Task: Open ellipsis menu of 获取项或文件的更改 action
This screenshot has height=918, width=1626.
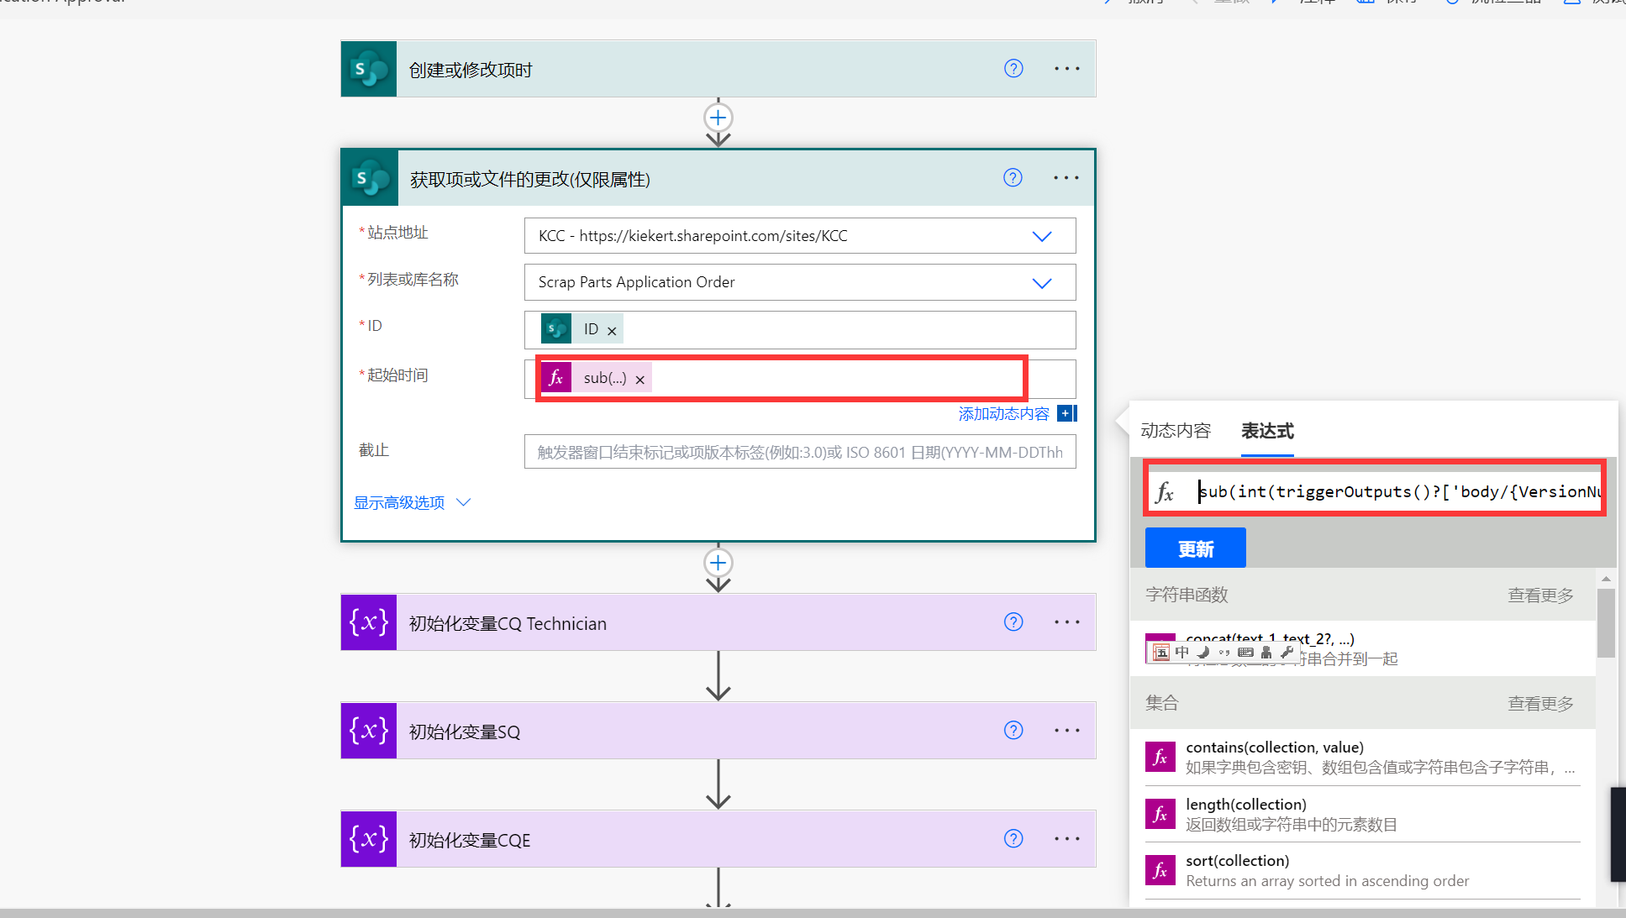Action: click(1066, 178)
